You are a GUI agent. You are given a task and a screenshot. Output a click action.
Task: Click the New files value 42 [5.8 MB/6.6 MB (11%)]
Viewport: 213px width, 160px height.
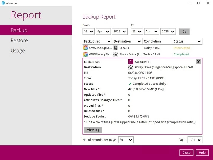click(146, 89)
